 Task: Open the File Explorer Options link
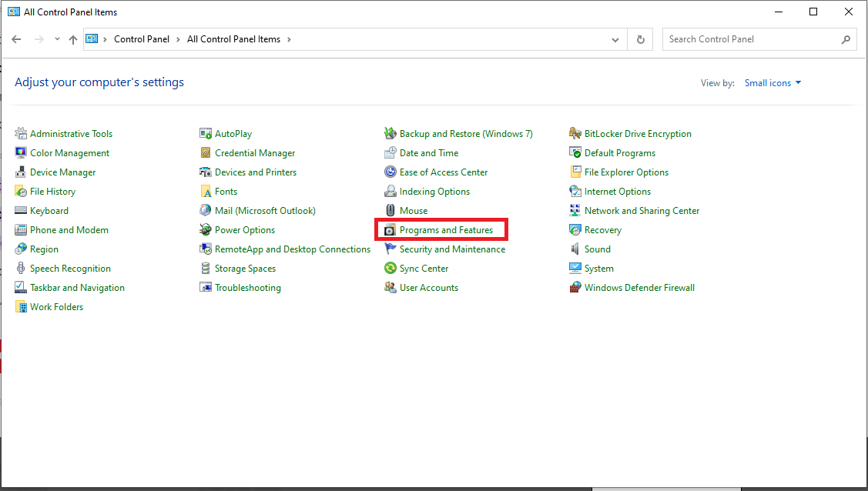[x=627, y=172]
